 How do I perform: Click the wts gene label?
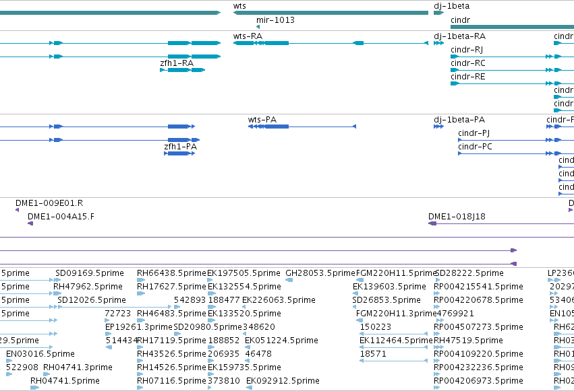(x=239, y=6)
